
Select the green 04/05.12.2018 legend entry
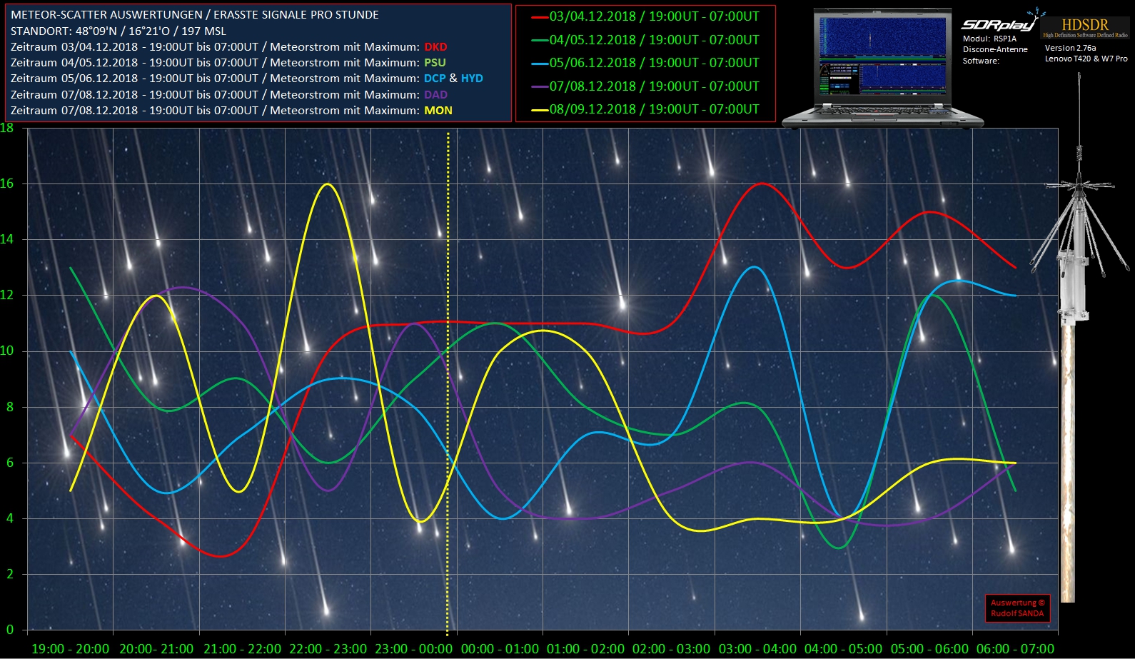646,40
